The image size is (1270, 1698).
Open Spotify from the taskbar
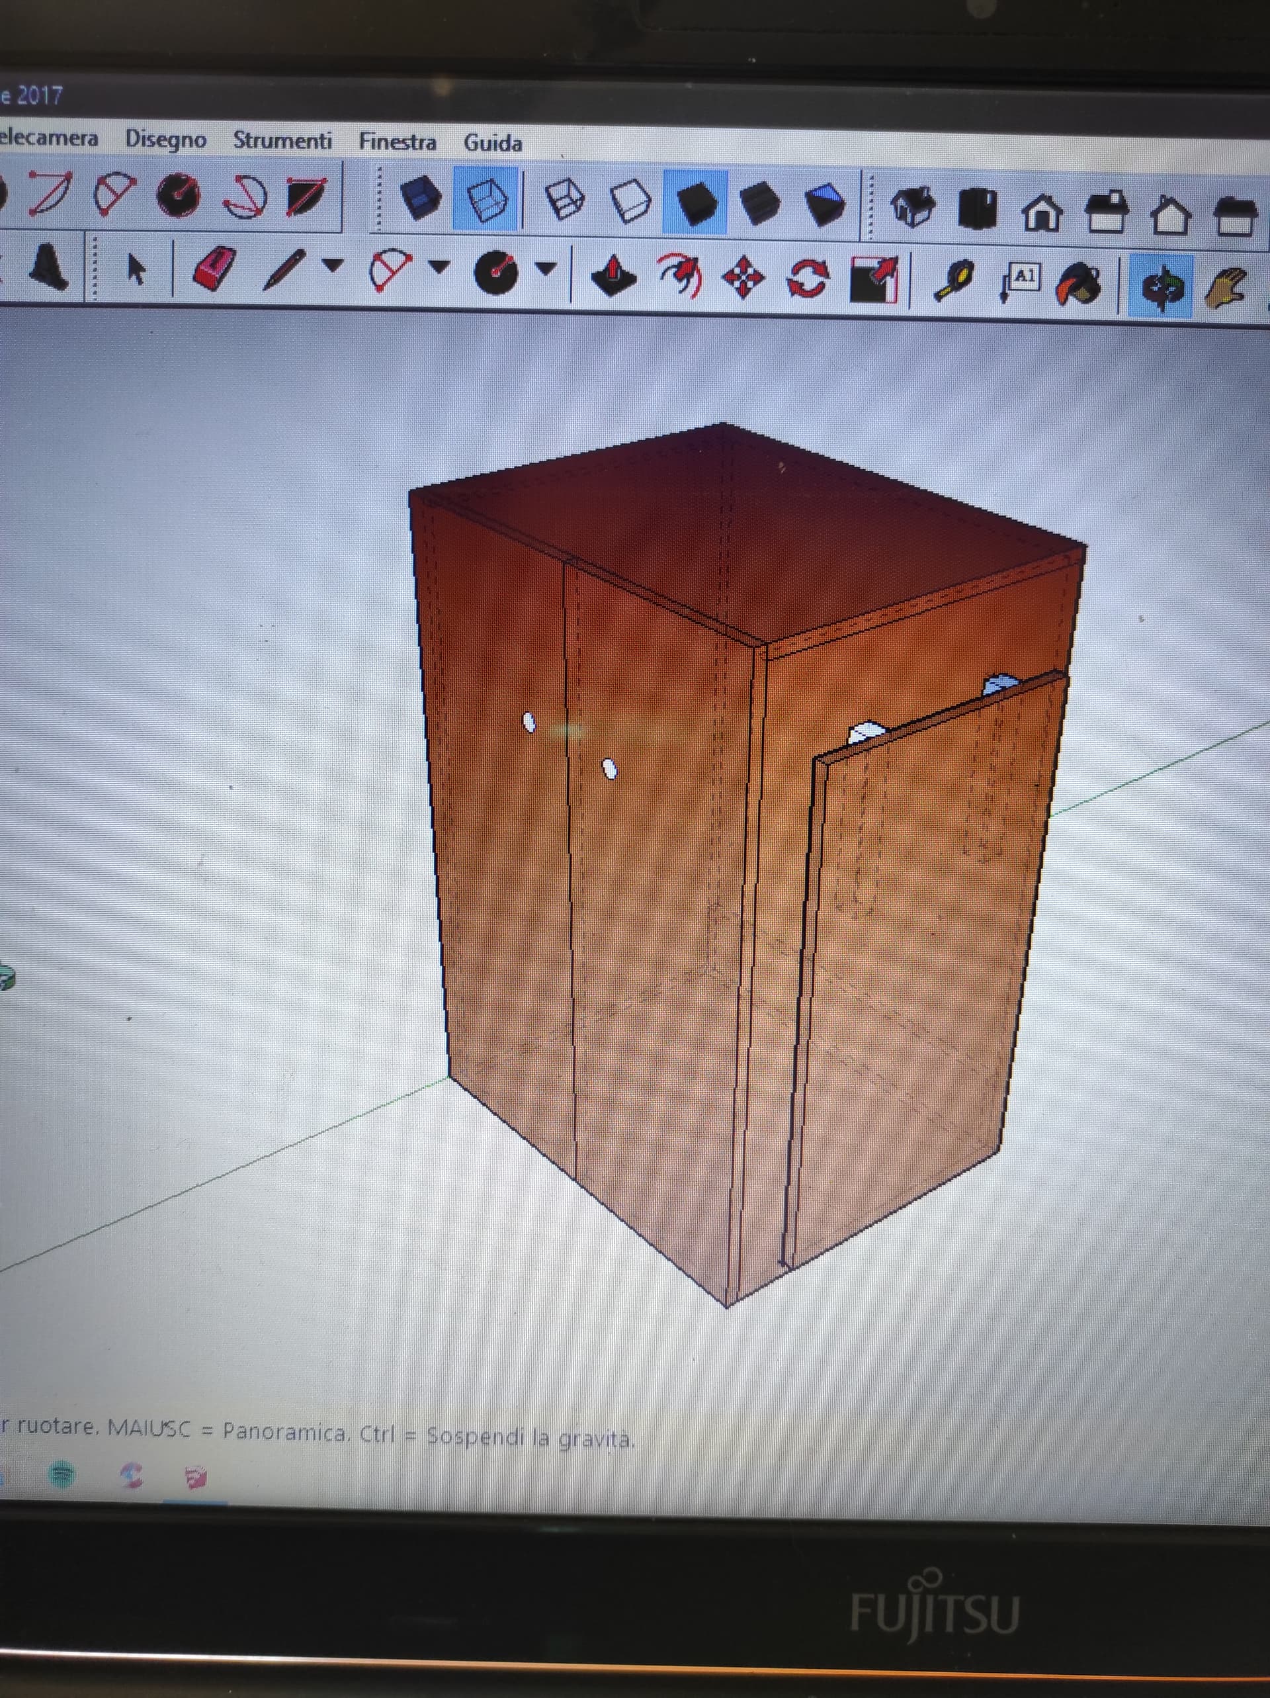pyautogui.click(x=62, y=1474)
